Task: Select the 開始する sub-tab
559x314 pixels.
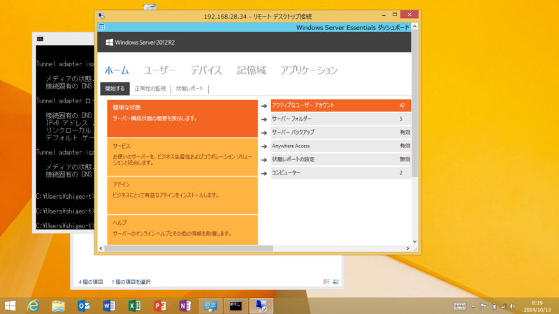Action: [x=115, y=89]
